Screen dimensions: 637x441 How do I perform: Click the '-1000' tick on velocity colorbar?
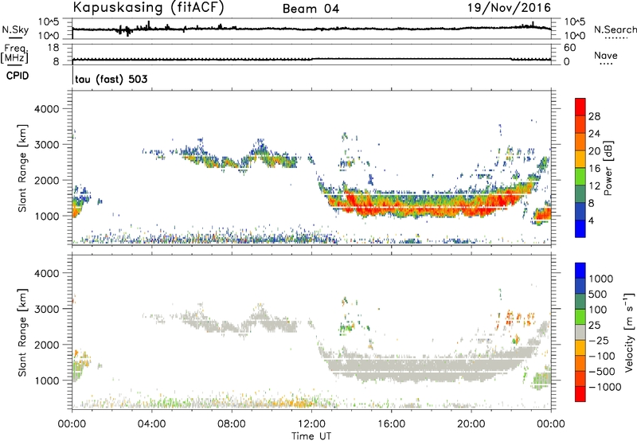click(x=605, y=387)
